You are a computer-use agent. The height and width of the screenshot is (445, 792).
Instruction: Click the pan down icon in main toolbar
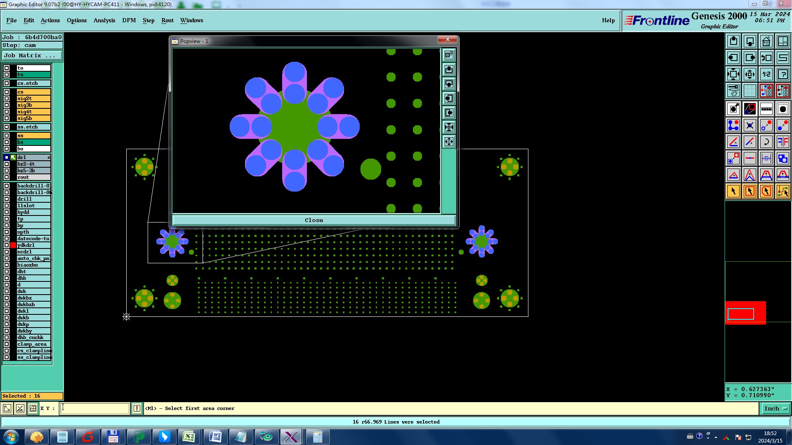(750, 41)
